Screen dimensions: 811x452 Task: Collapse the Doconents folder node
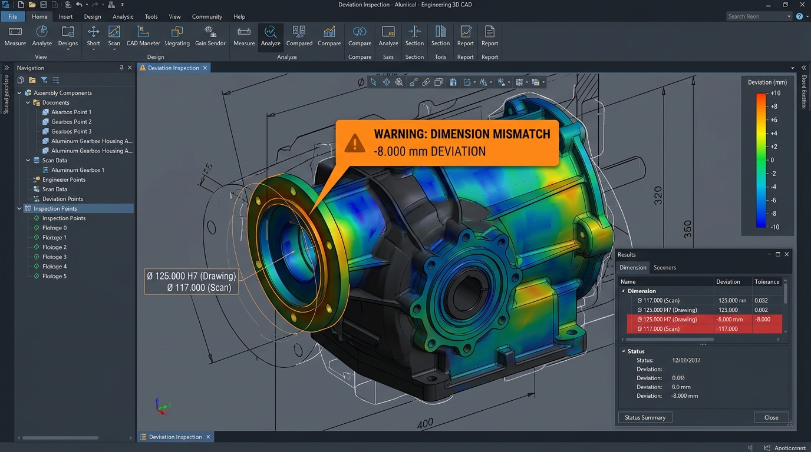point(28,102)
